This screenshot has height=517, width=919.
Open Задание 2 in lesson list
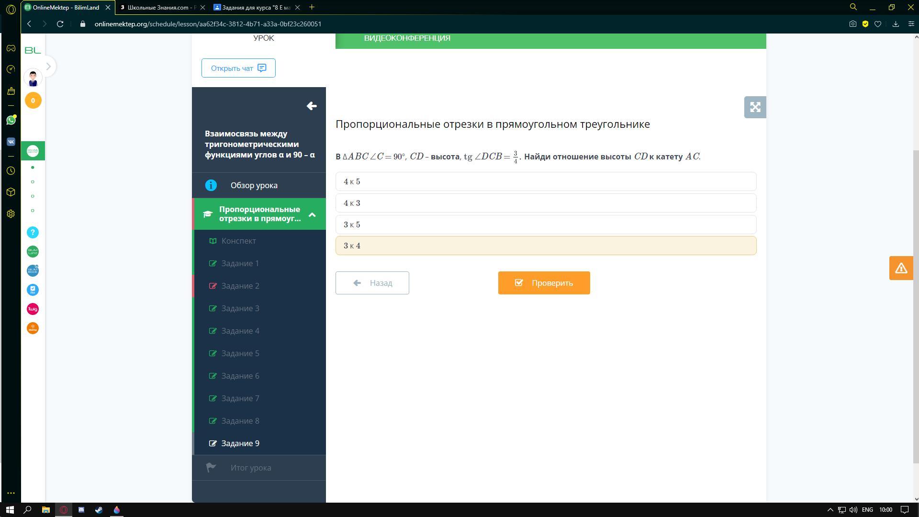tap(240, 286)
